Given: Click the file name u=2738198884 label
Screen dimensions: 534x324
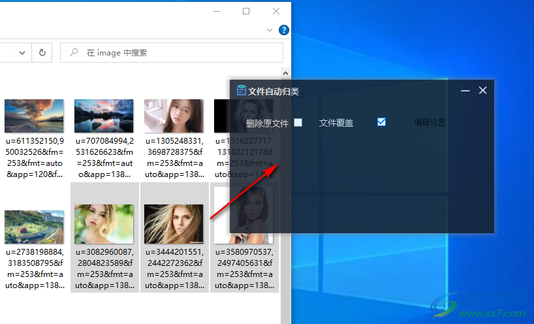Looking at the screenshot, I should click(x=35, y=268).
